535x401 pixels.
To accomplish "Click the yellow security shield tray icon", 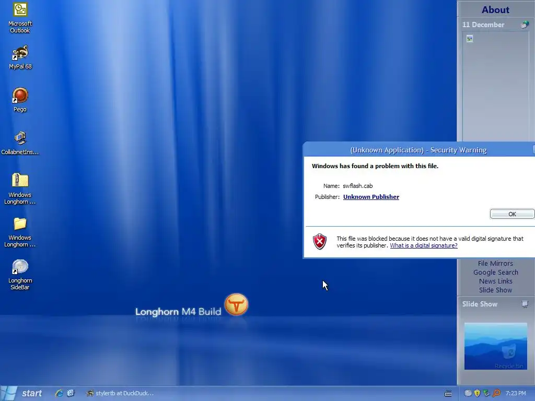I will click(478, 393).
